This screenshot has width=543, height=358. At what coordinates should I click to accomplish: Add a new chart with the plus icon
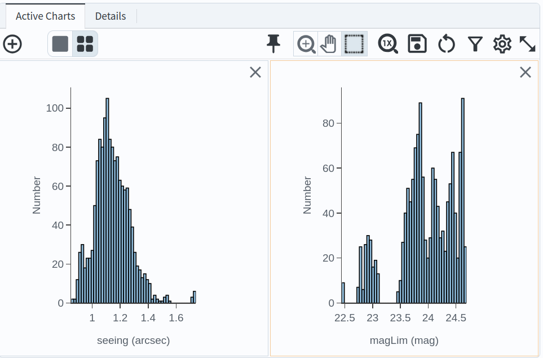point(14,43)
